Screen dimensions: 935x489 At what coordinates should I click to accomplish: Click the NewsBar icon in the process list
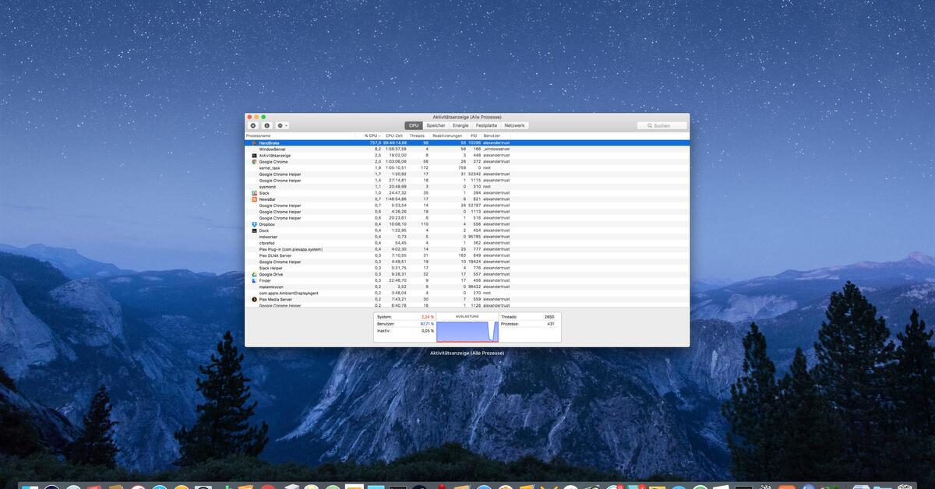[254, 199]
